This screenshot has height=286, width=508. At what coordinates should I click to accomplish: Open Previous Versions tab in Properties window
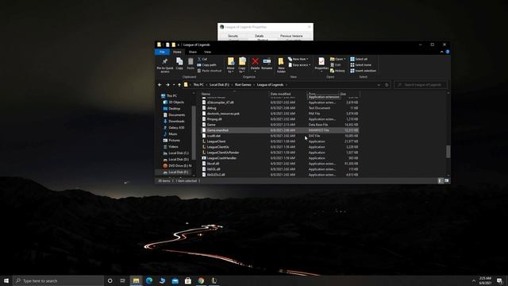coord(291,36)
